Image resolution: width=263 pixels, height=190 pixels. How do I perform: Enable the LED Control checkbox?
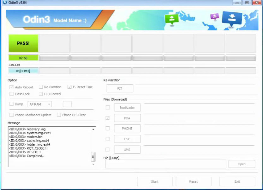[41, 94]
